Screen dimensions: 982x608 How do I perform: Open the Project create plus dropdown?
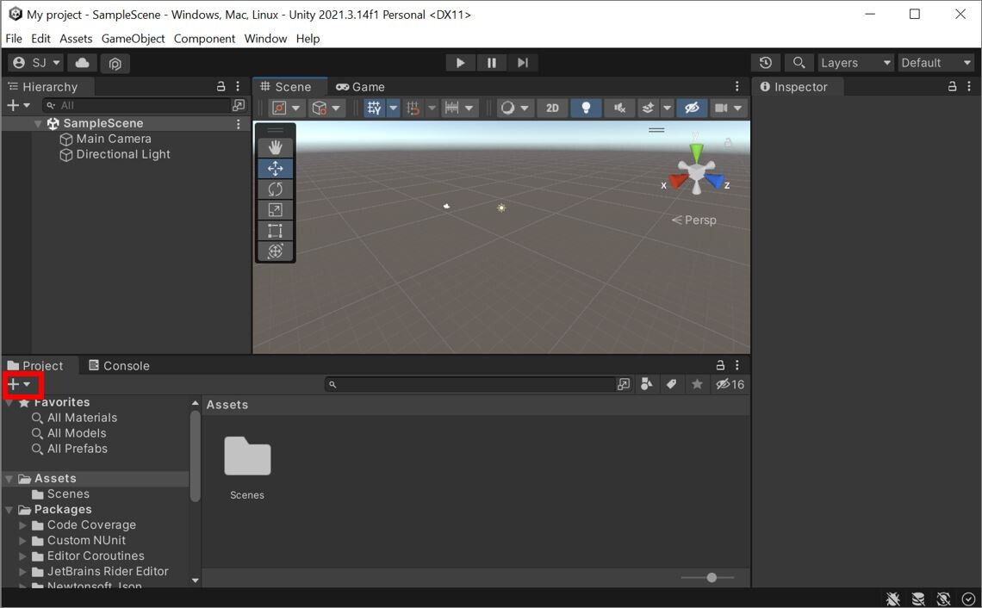click(x=20, y=384)
